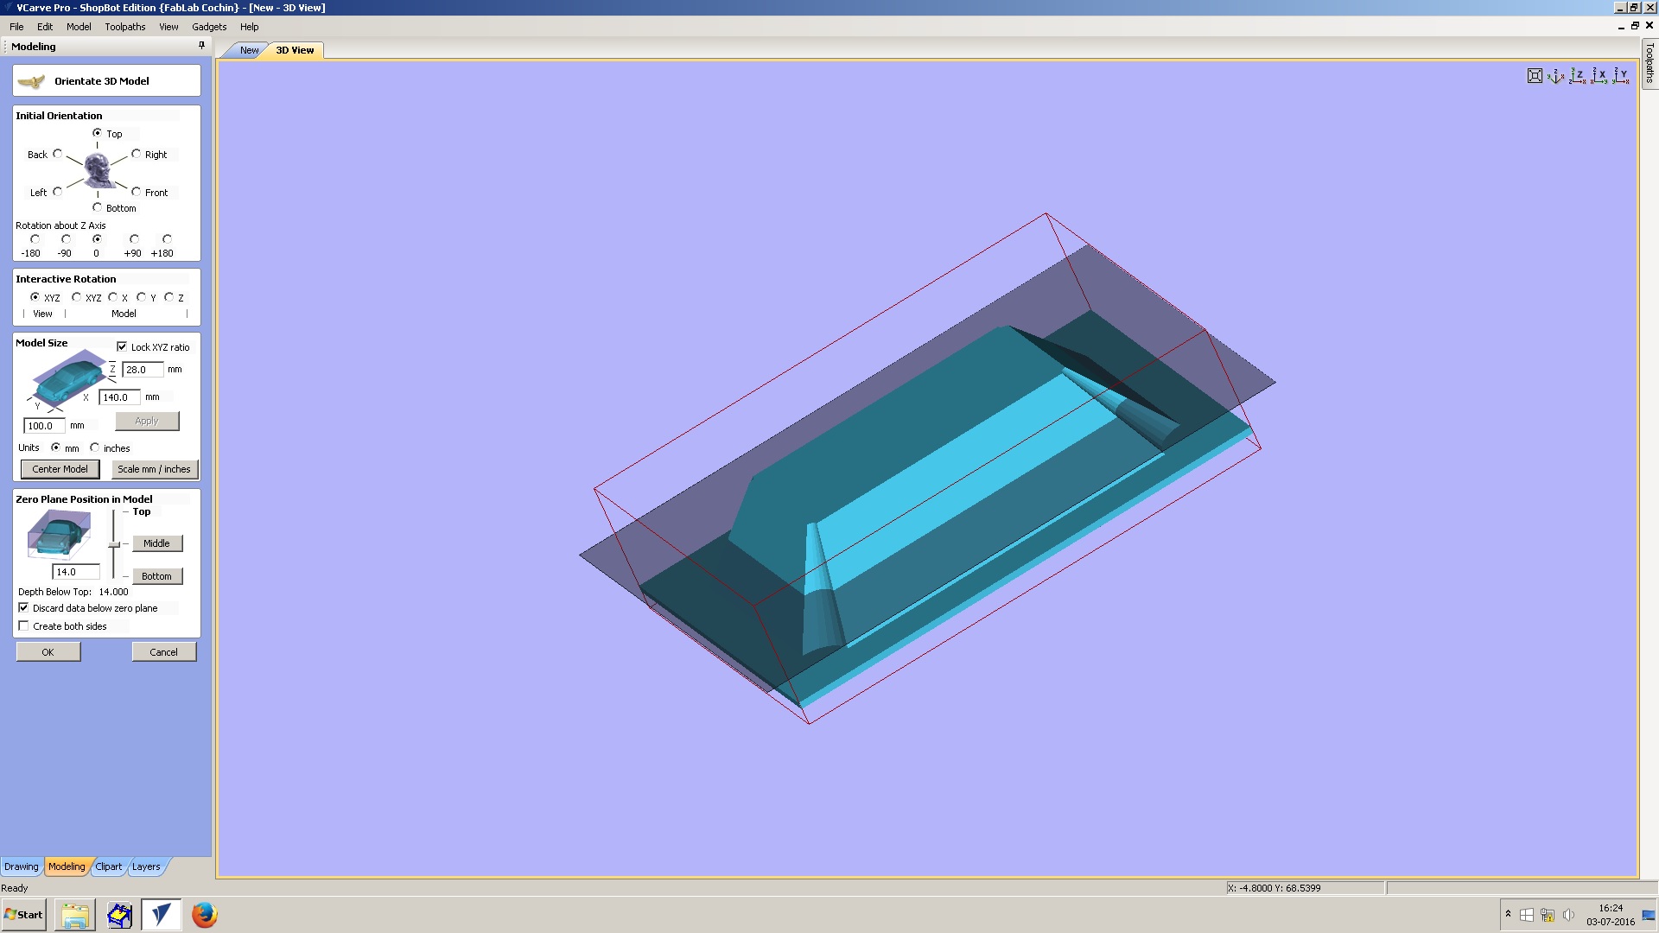Select Front initial orientation
This screenshot has width=1659, height=933.
[136, 192]
